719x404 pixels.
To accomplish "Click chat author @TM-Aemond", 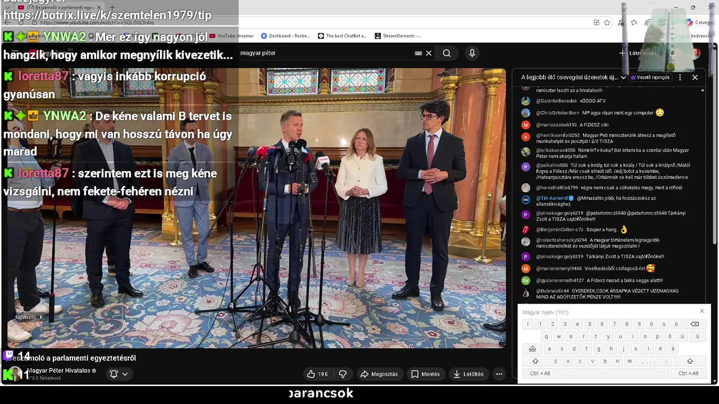I will pyautogui.click(x=552, y=198).
